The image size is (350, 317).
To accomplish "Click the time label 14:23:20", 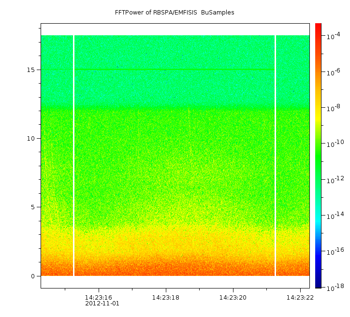I will pos(233,298).
